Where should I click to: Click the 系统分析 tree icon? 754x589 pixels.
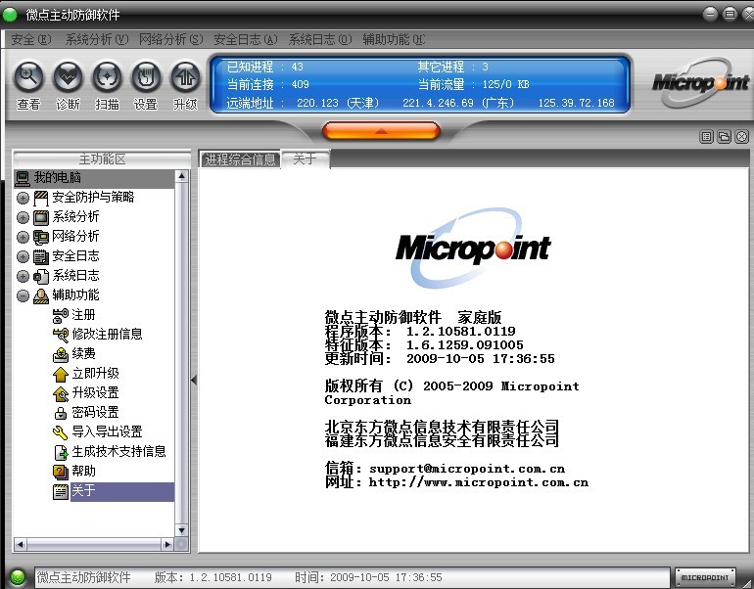(41, 217)
